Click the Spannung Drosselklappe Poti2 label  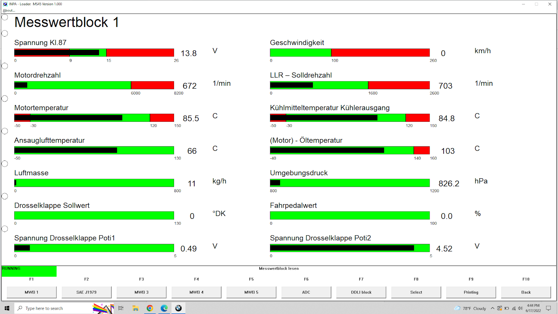click(321, 238)
